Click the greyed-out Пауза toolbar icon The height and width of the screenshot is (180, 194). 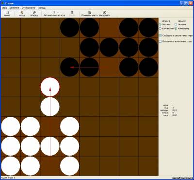(72, 14)
